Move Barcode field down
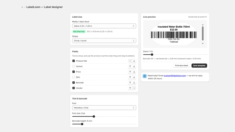Screen dimensions: 235x132 point(134,83)
